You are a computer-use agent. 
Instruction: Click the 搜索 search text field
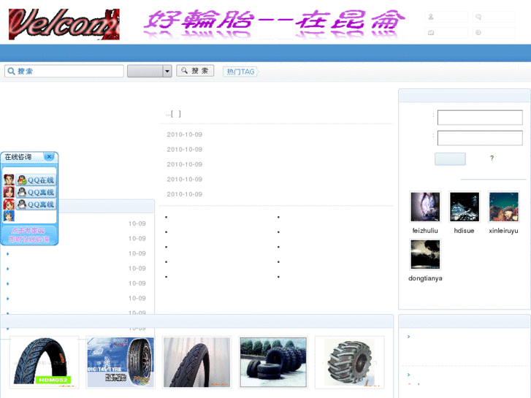click(64, 71)
